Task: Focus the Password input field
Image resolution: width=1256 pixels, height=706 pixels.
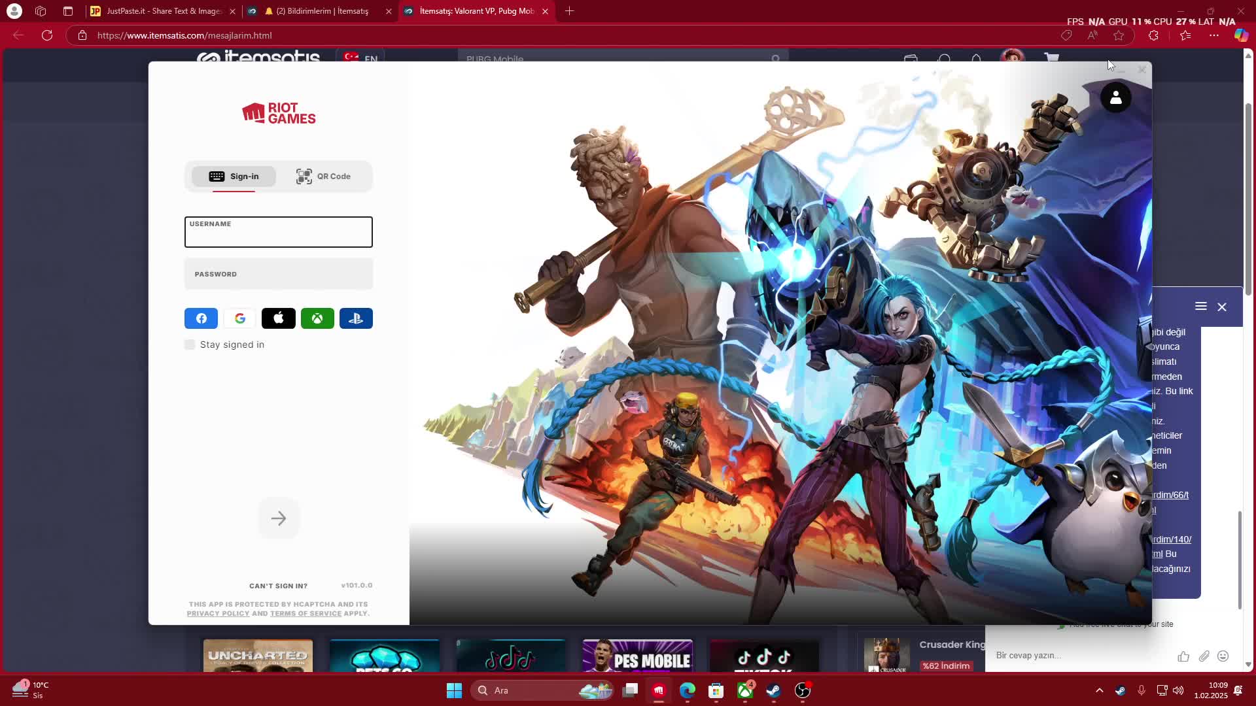Action: tap(279, 274)
